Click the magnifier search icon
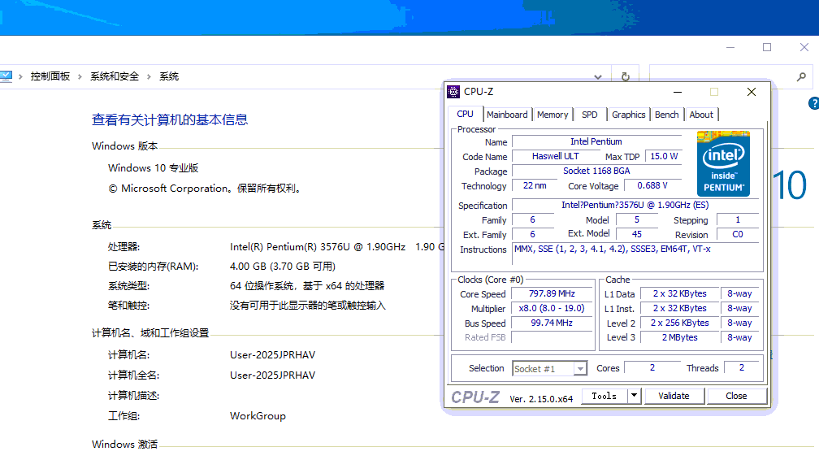 [x=801, y=76]
